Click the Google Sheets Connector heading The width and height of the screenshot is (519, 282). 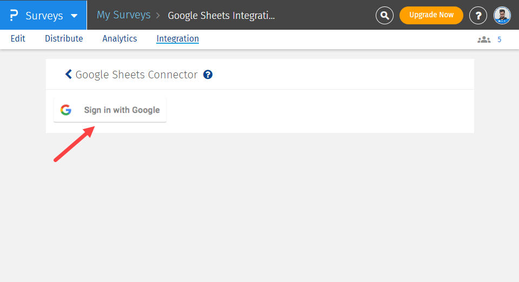[x=136, y=75]
